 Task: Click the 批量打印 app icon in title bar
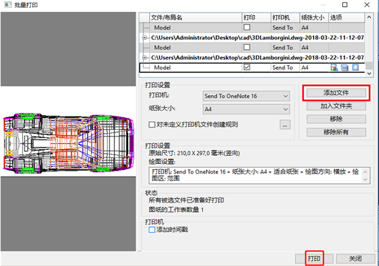(8, 4)
